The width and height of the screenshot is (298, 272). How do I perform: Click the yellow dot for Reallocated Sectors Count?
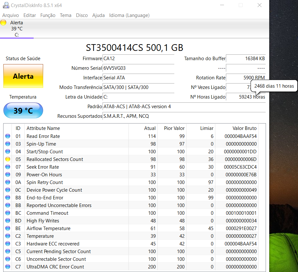[x=8, y=159]
